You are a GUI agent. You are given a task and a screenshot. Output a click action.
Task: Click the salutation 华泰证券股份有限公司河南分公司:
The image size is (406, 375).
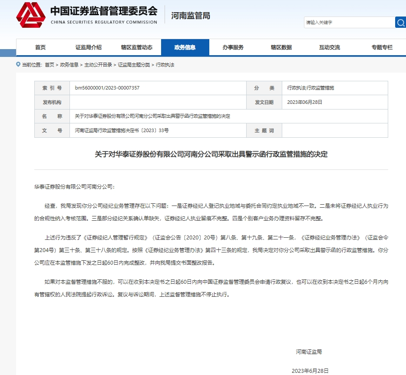[74, 186]
